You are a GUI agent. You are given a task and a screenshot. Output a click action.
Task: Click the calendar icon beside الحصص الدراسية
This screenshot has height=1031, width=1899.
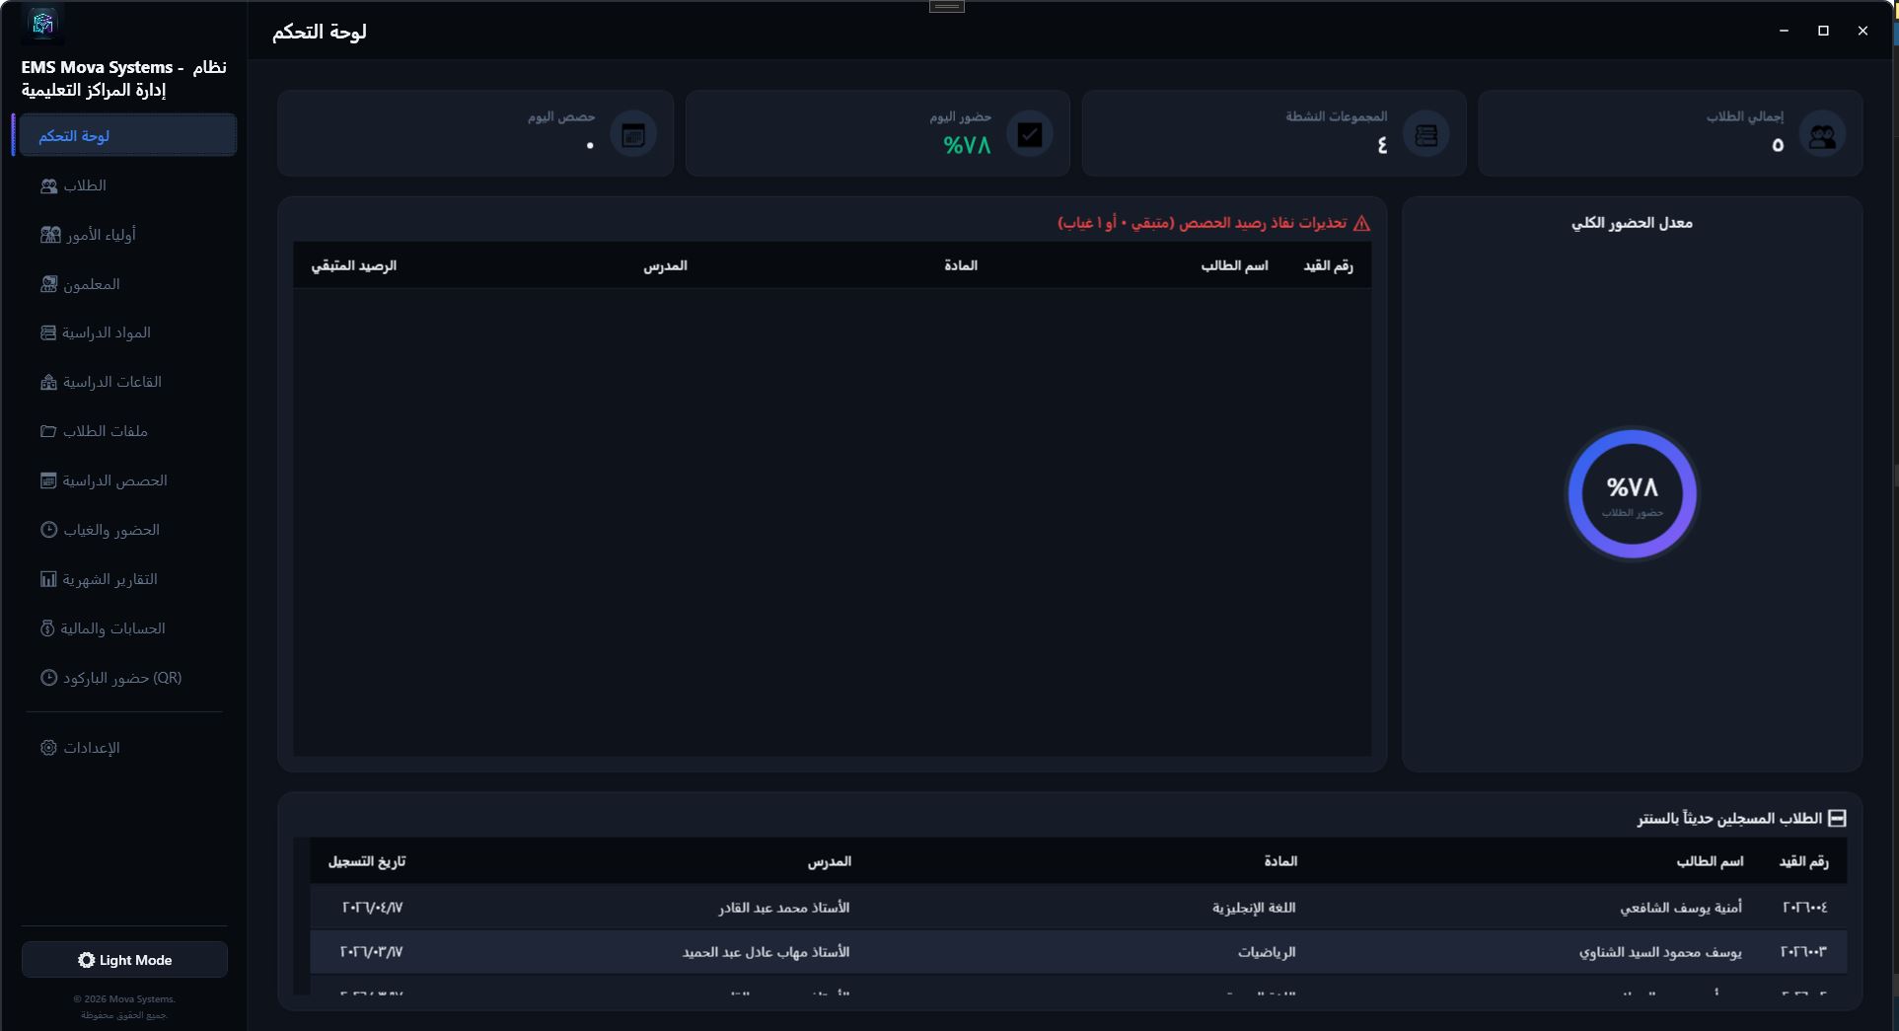(48, 480)
